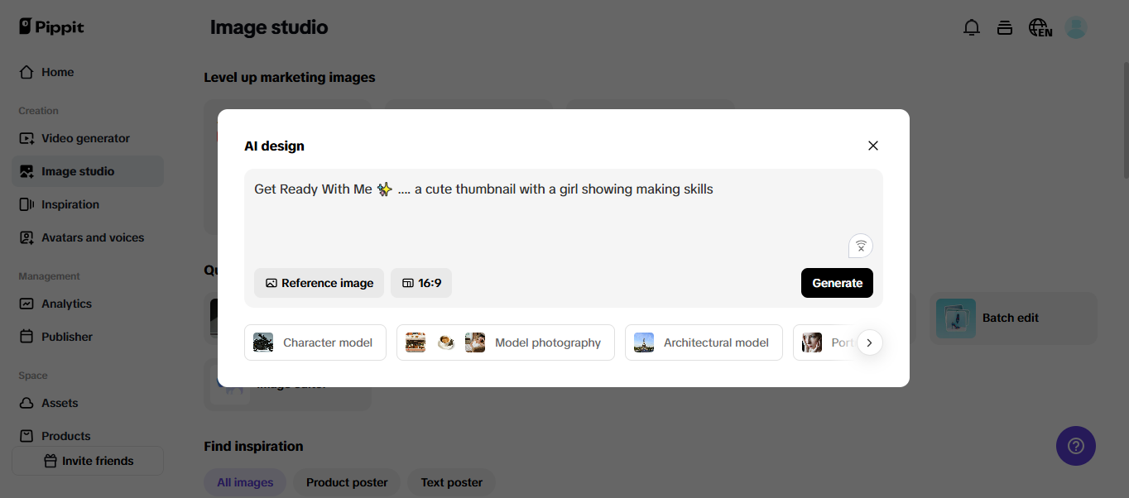Open the credits stack icon
Screen dimensions: 1129x498
(x=1005, y=28)
